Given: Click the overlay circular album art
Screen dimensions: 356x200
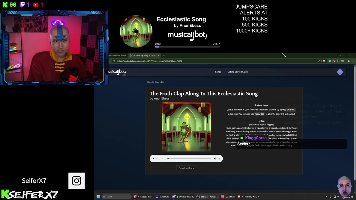Looking at the screenshot, I should point(136,31).
